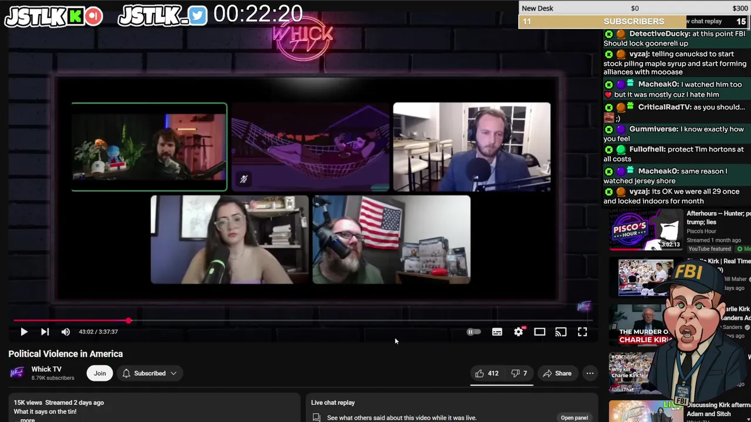
Task: Like the video with 412 likes
Action: click(x=486, y=373)
